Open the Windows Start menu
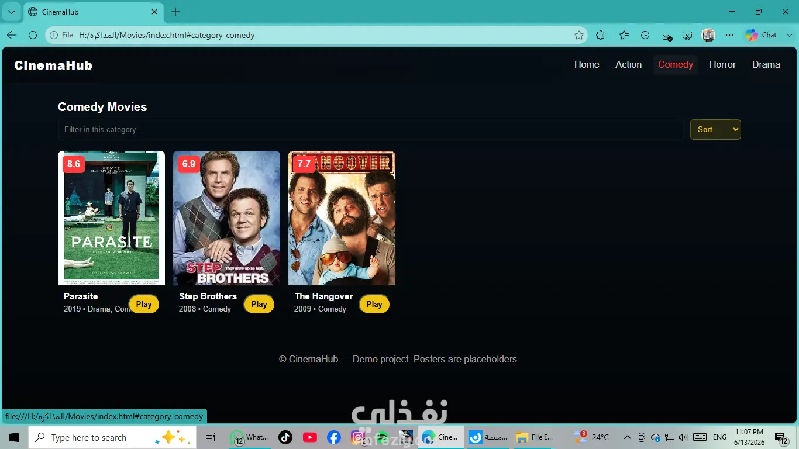This screenshot has width=799, height=449. pyautogui.click(x=14, y=437)
